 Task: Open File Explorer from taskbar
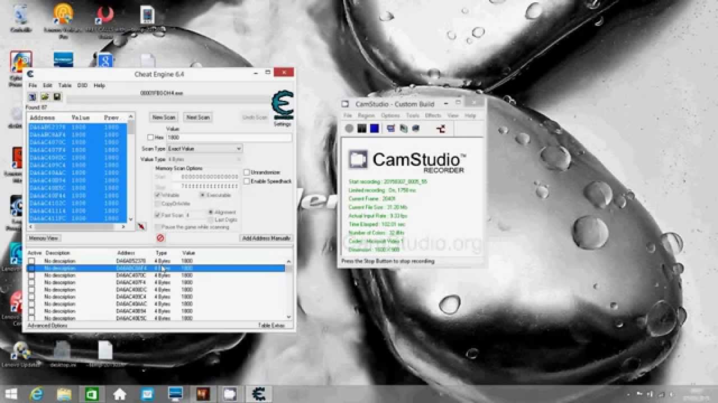[64, 394]
